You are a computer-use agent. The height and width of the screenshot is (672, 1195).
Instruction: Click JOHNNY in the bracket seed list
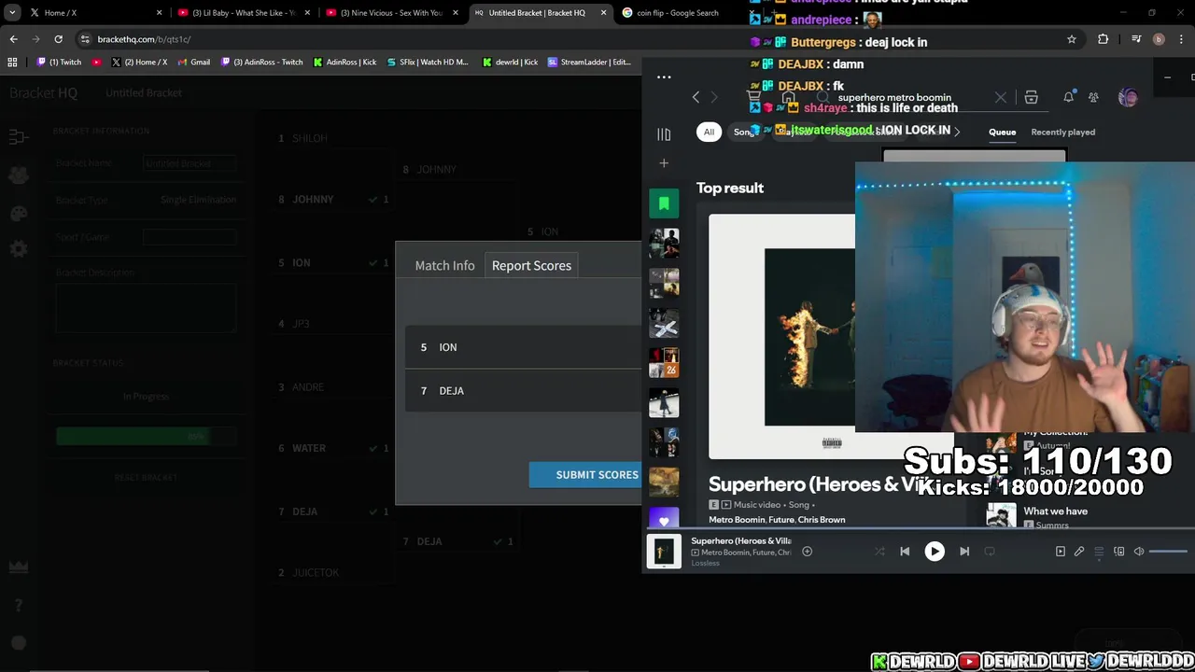pos(313,199)
